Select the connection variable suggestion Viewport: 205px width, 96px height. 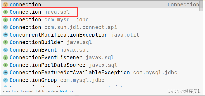pyautogui.click(x=101, y=4)
